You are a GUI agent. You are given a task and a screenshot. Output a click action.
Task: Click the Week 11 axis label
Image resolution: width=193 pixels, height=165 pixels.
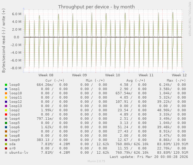point(146,75)
